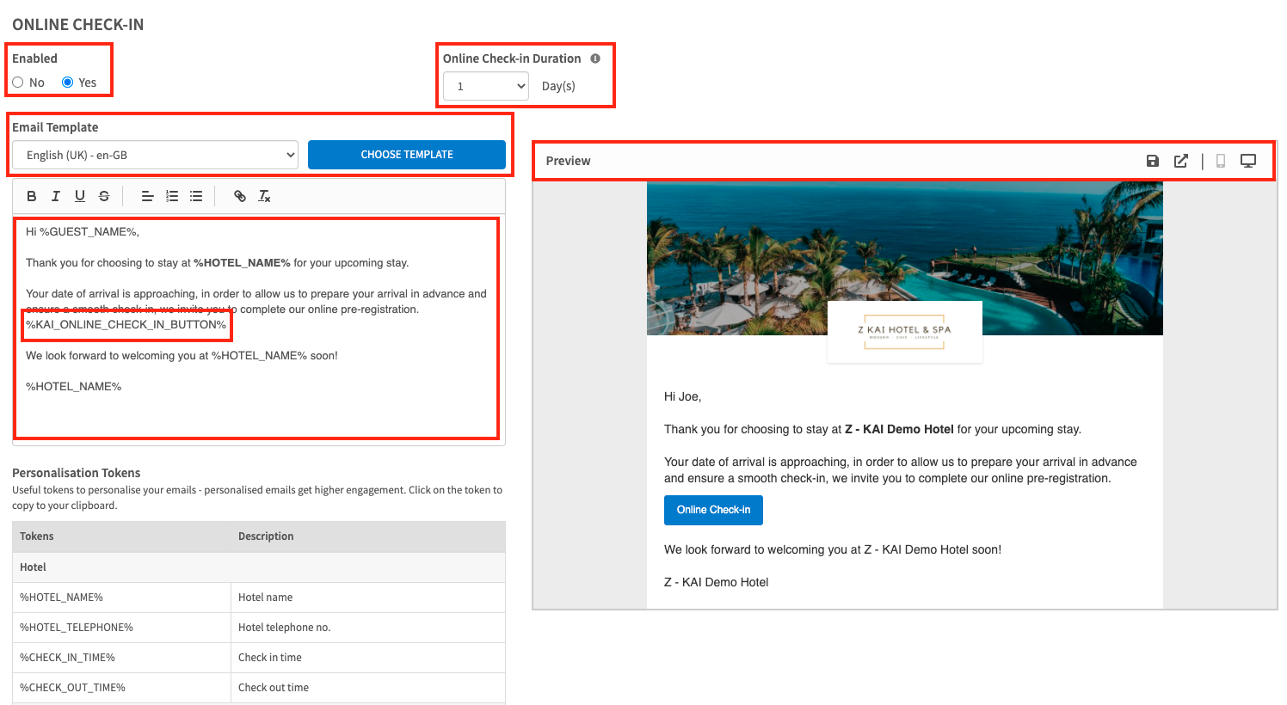The image size is (1287, 705).
Task: Select the No radio button under Enabled
Action: point(18,83)
